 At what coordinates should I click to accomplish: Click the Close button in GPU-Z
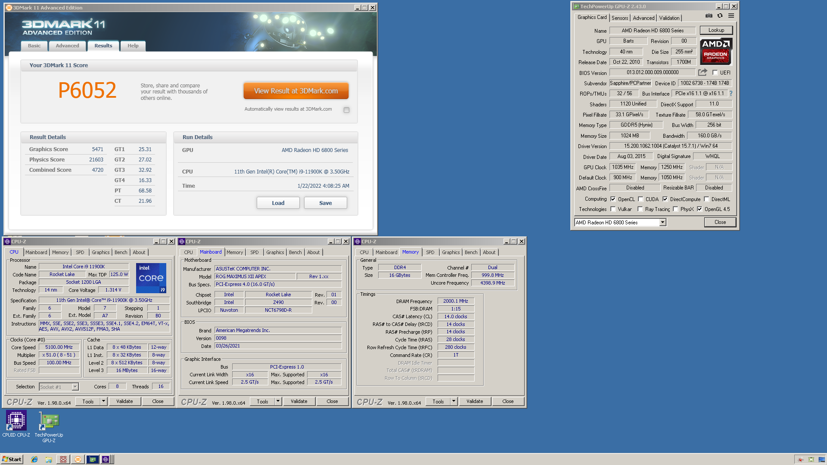[x=720, y=222]
